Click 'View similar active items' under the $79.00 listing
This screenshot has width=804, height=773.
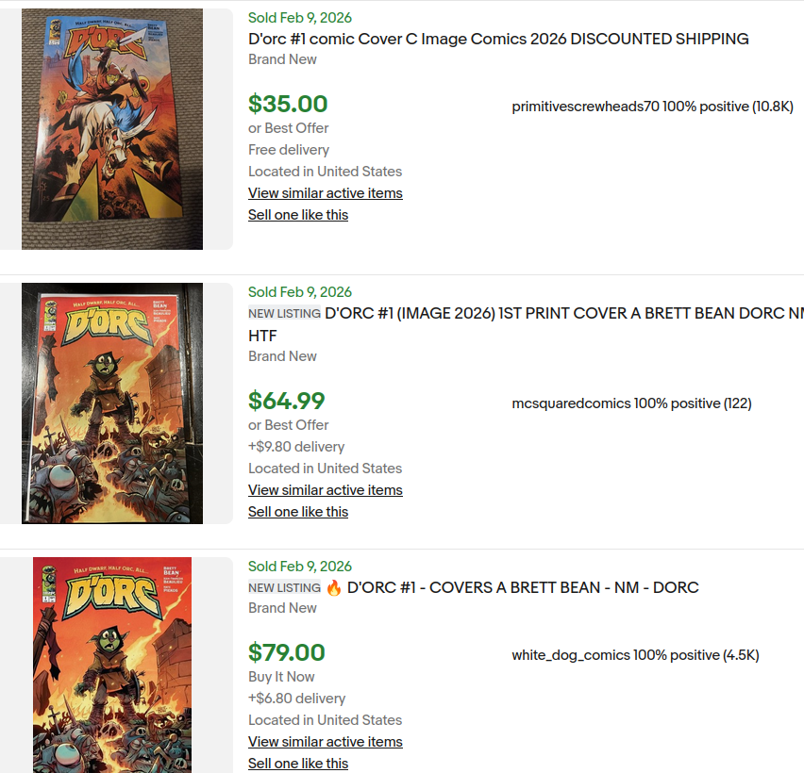click(x=325, y=742)
